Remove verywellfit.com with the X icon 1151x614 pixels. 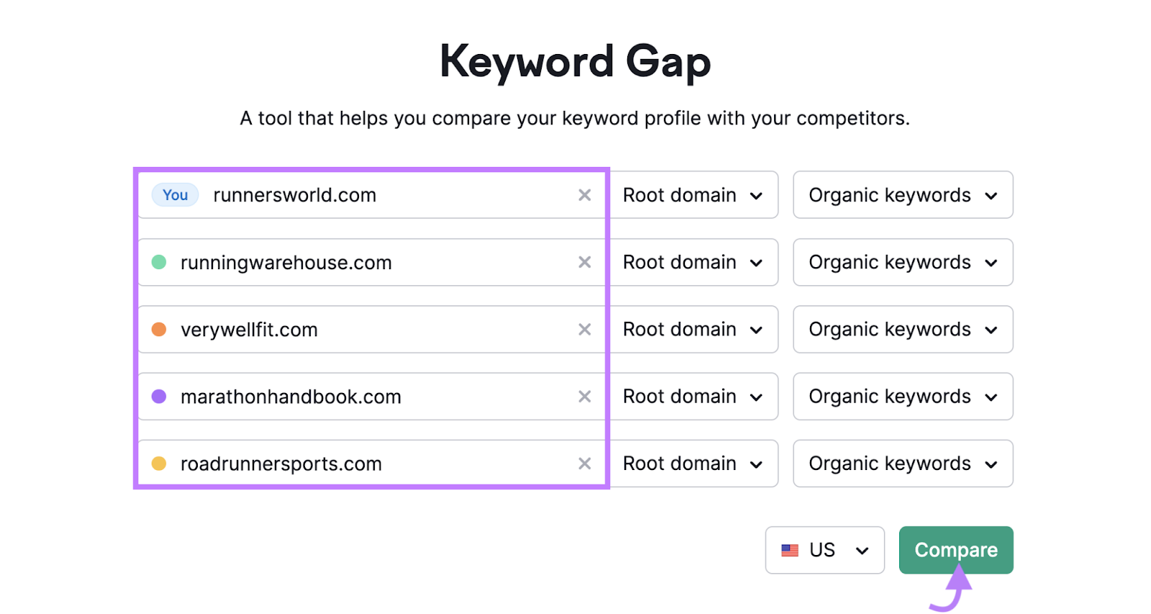pos(584,329)
